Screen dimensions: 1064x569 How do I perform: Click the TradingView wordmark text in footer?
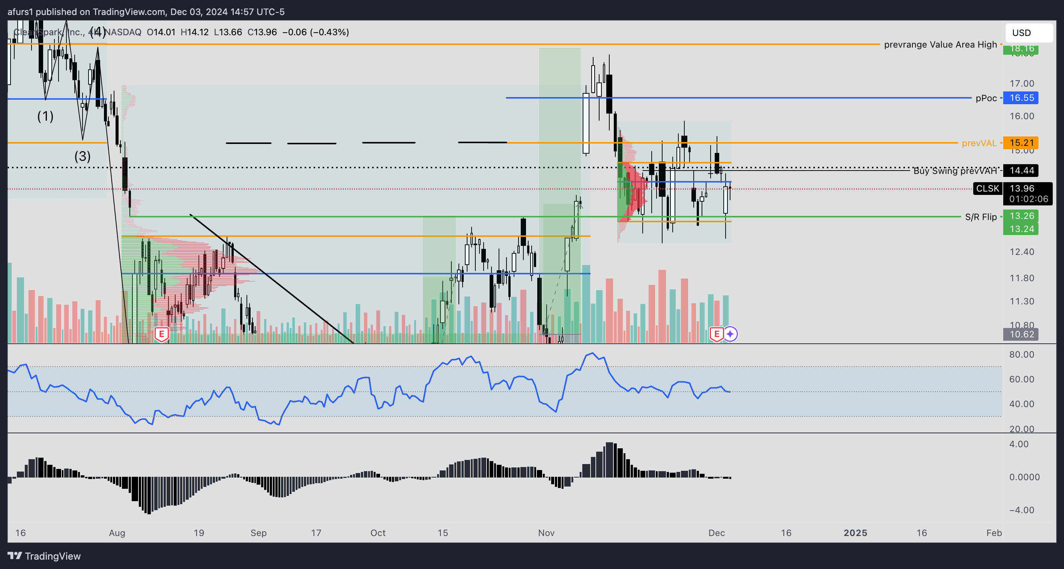[53, 556]
